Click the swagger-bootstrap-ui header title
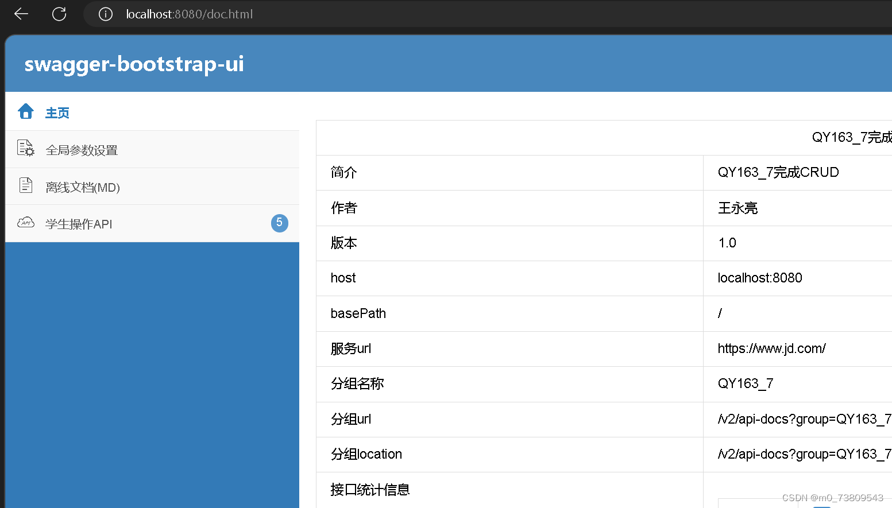The width and height of the screenshot is (892, 508). click(x=134, y=64)
